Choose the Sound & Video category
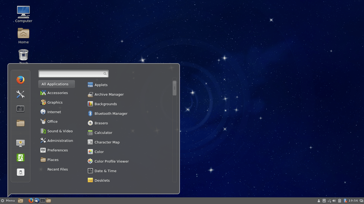Image resolution: width=364 pixels, height=204 pixels. point(60,131)
